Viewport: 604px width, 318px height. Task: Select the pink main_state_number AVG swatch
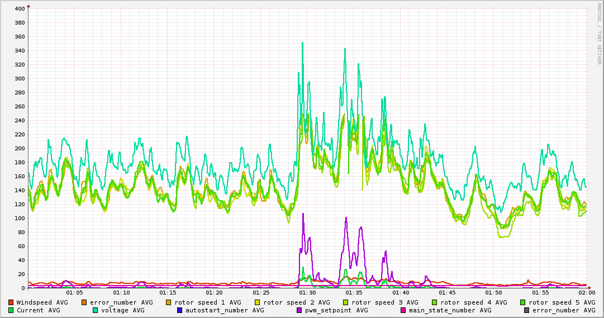click(403, 310)
